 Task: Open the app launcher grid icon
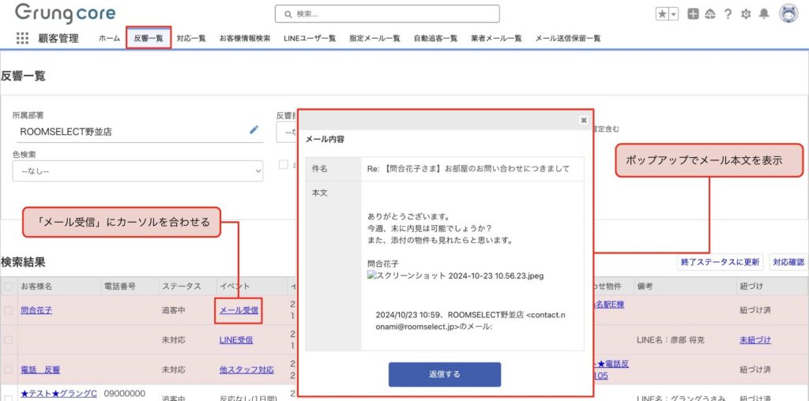pos(22,38)
